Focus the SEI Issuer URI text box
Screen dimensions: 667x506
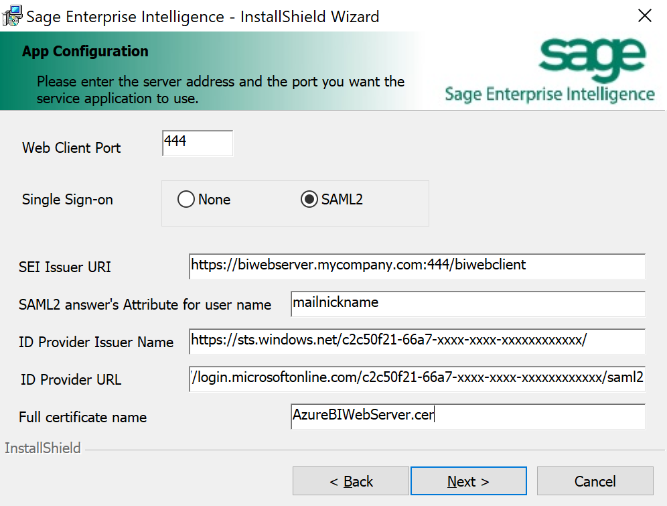pyautogui.click(x=417, y=265)
